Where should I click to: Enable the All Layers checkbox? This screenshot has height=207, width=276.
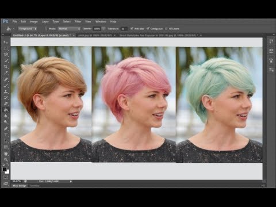coord(166,29)
